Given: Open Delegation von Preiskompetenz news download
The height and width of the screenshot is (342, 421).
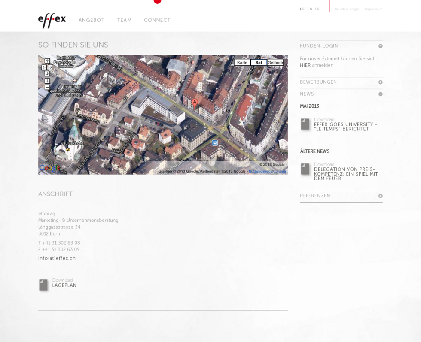Looking at the screenshot, I should (x=346, y=174).
